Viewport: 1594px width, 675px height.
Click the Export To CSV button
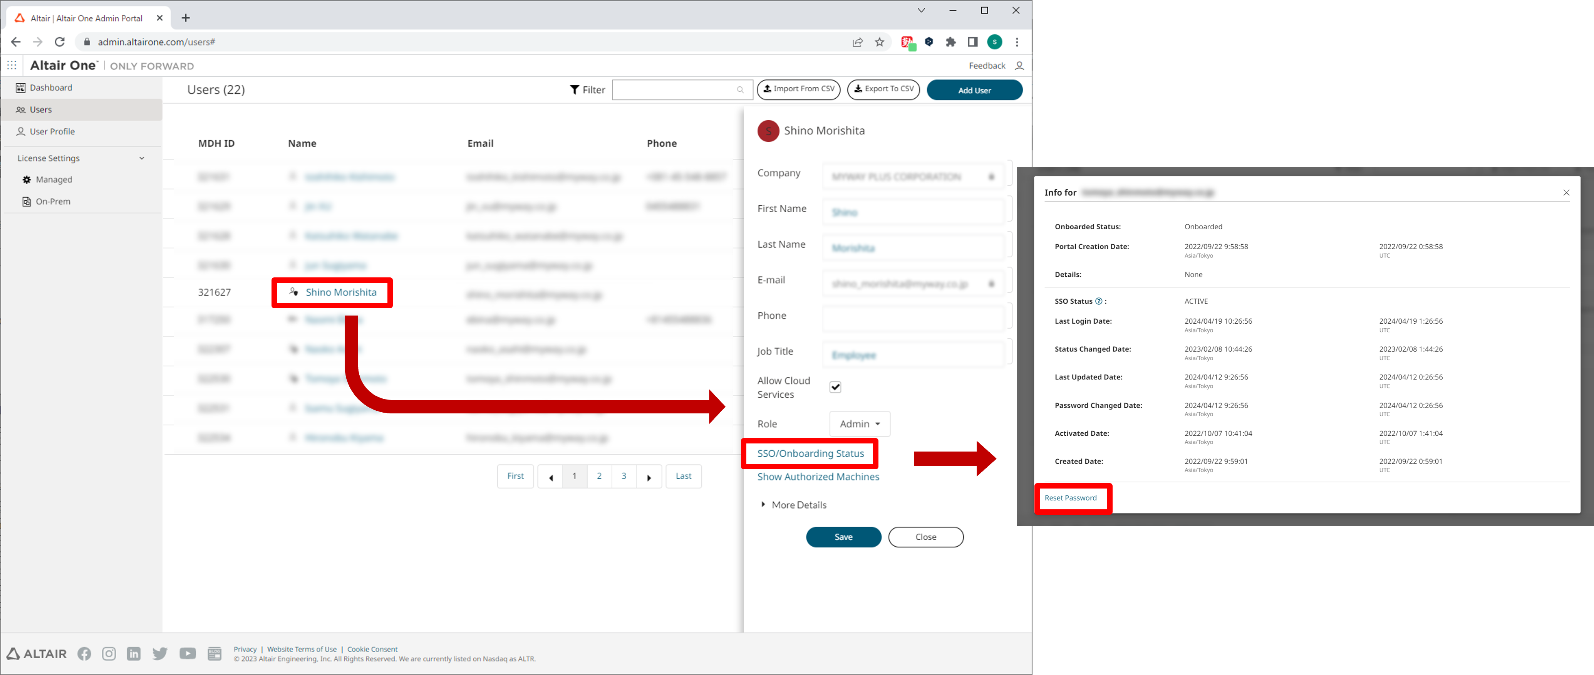pyautogui.click(x=883, y=89)
